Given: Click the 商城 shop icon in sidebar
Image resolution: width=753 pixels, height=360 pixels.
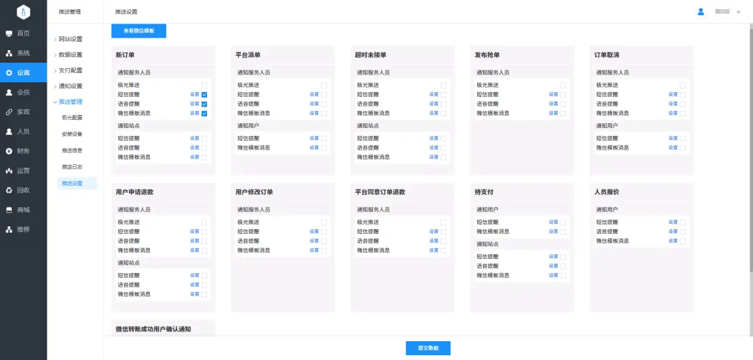Looking at the screenshot, I should 9,210.
